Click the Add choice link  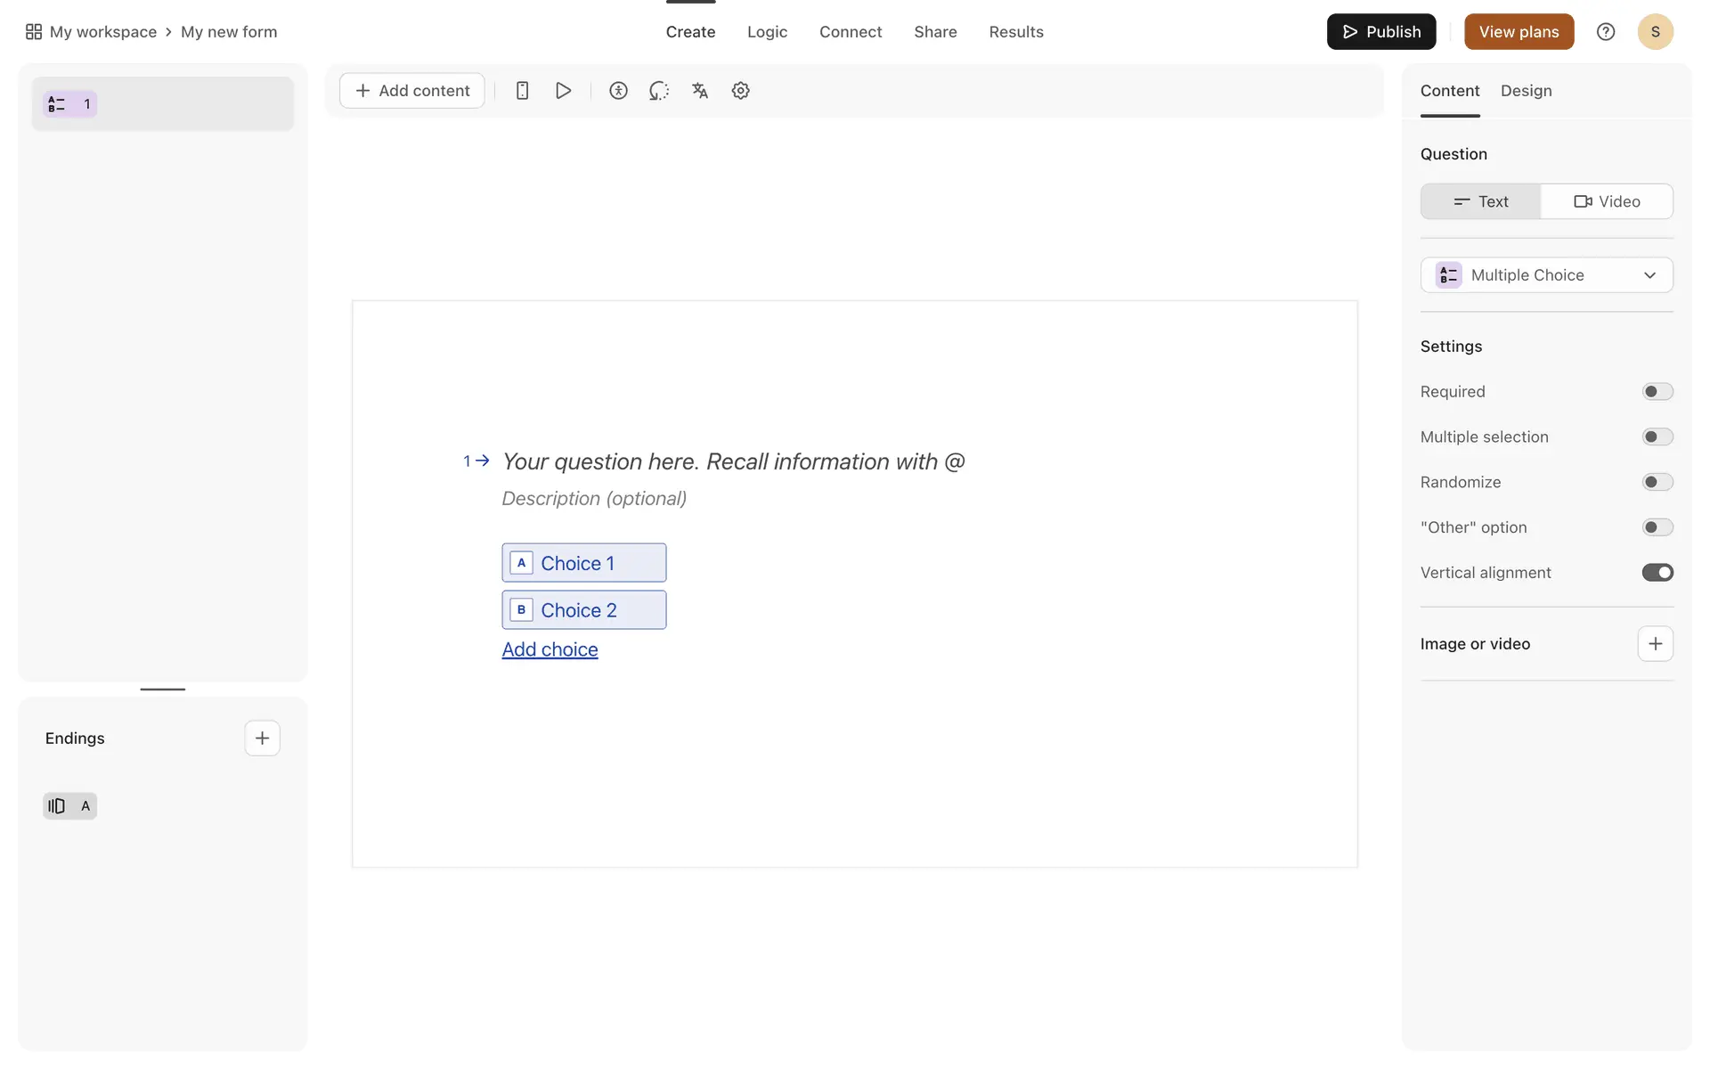[550, 649]
